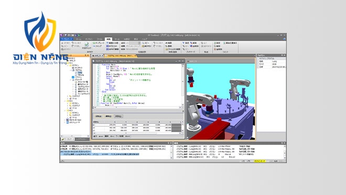This screenshot has width=346, height=195.
Task: Click the workspace tree horizontal scrollbar
Action: tap(75, 136)
